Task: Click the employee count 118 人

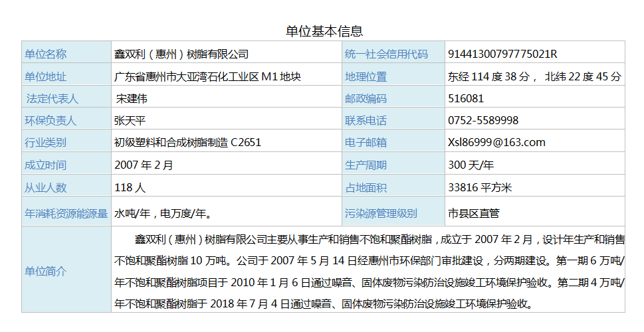Action: [x=130, y=188]
